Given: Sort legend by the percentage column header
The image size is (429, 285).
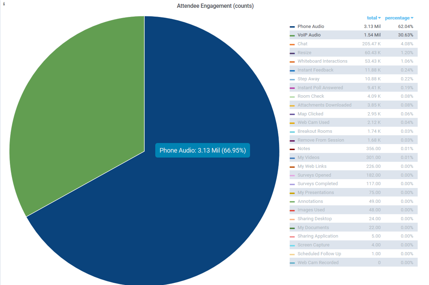Looking at the screenshot, I should coord(399,18).
